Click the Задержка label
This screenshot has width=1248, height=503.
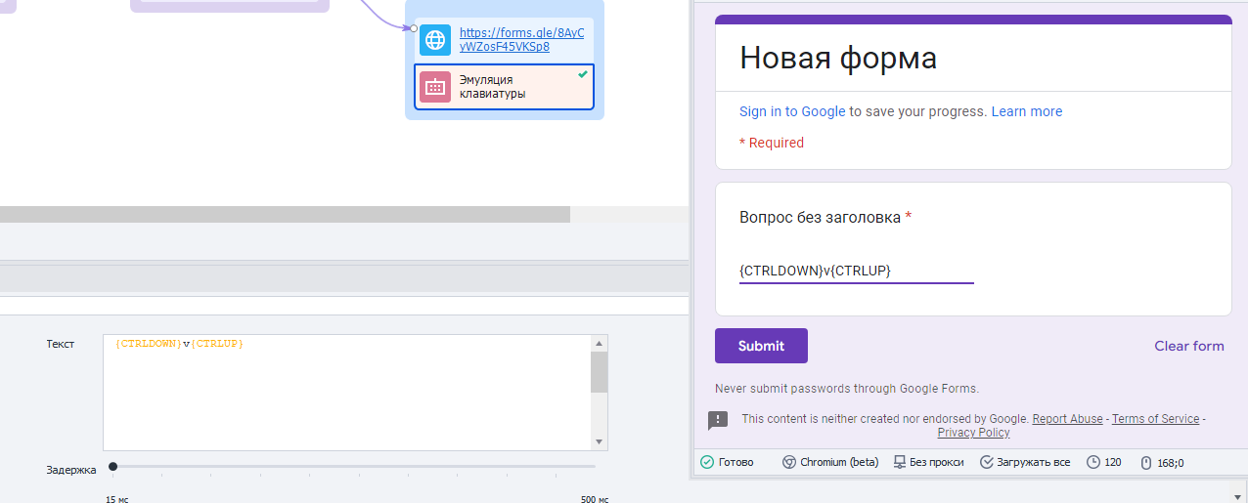tap(70, 470)
